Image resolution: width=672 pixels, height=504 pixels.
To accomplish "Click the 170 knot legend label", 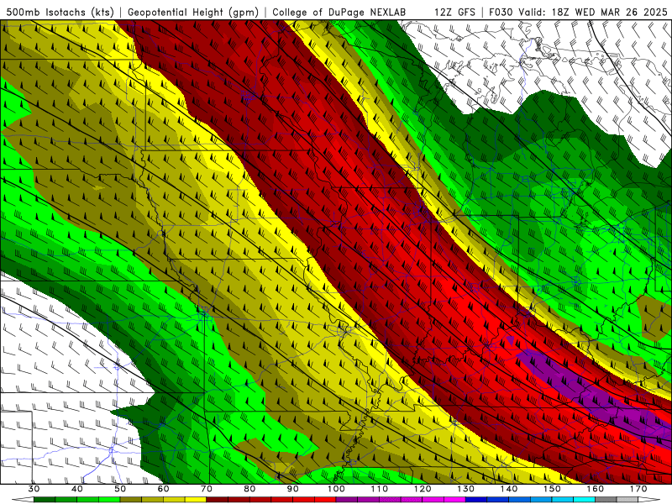I will (638, 489).
